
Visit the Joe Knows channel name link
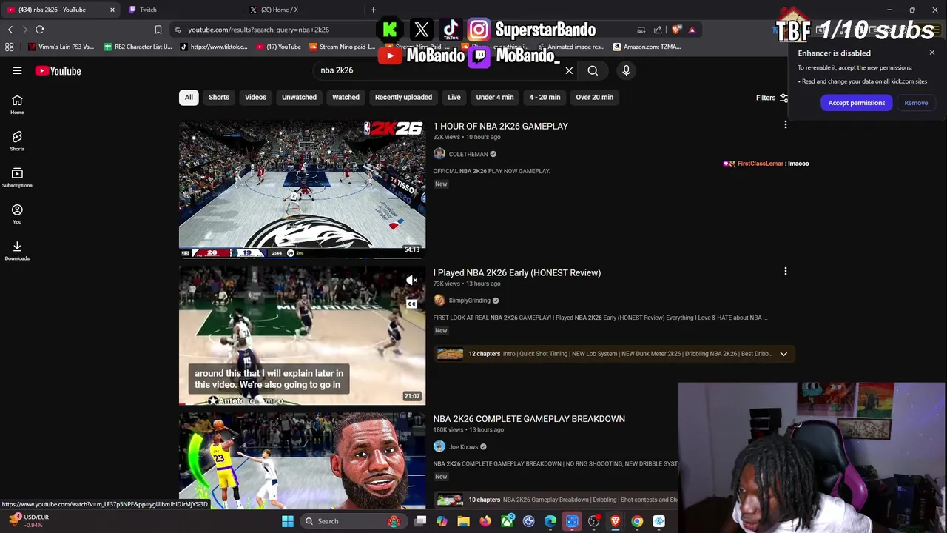coord(464,447)
